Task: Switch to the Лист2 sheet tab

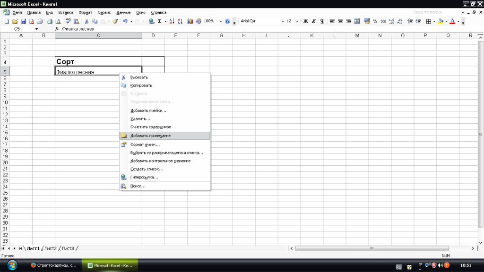Action: pyautogui.click(x=51, y=248)
